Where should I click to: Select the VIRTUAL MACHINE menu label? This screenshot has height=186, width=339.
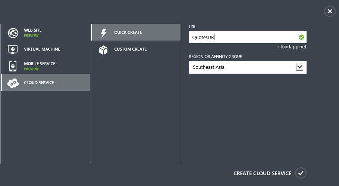point(42,49)
